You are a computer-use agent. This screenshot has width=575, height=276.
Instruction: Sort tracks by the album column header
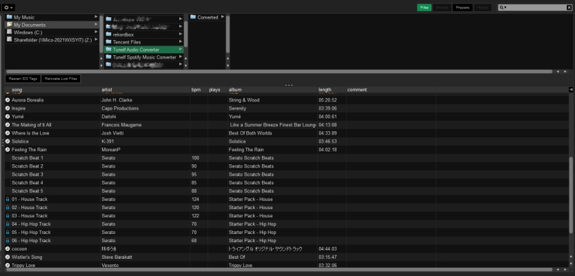click(x=272, y=90)
